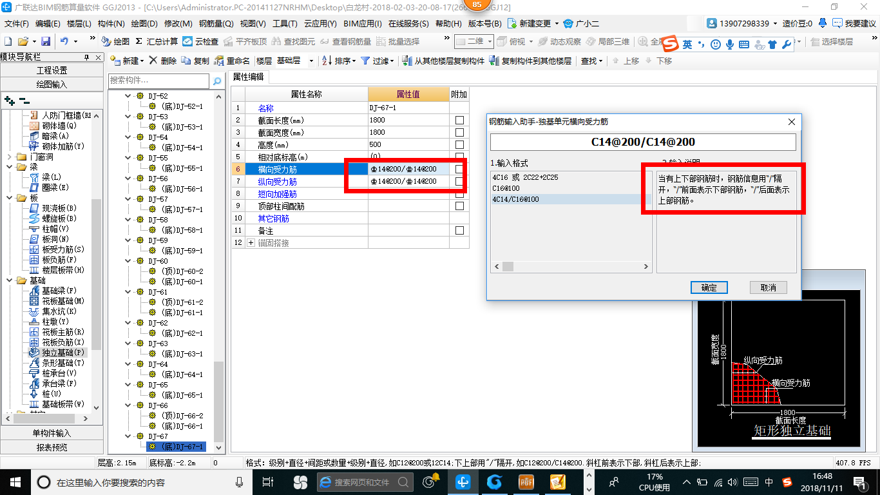
Task: Toggle 附加 checkbox for 备注 row
Action: coord(459,231)
